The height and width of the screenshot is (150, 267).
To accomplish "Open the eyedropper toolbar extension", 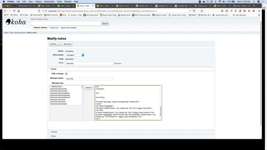I will 231,11.
